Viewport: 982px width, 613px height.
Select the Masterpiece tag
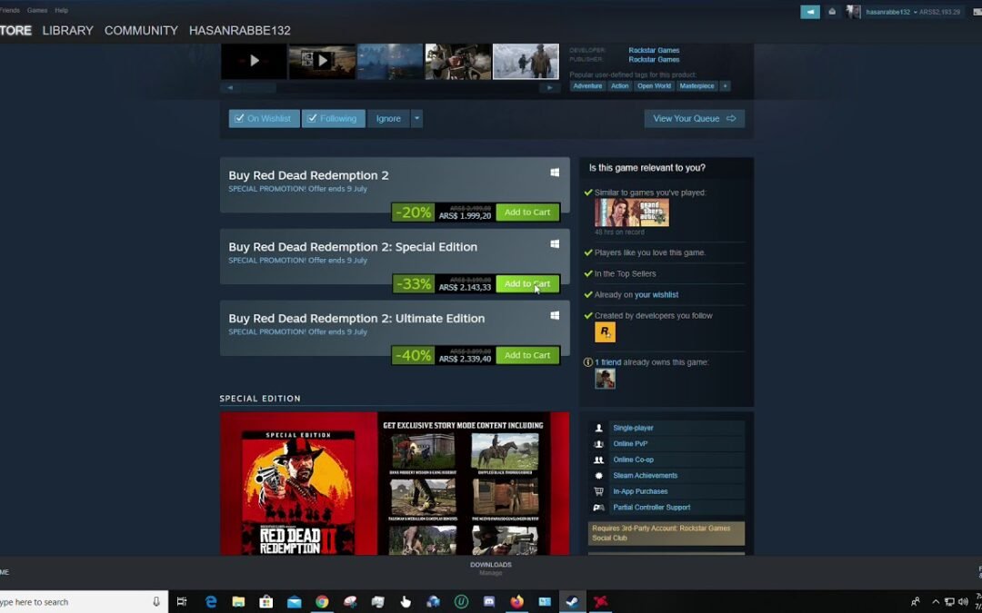[x=696, y=86]
